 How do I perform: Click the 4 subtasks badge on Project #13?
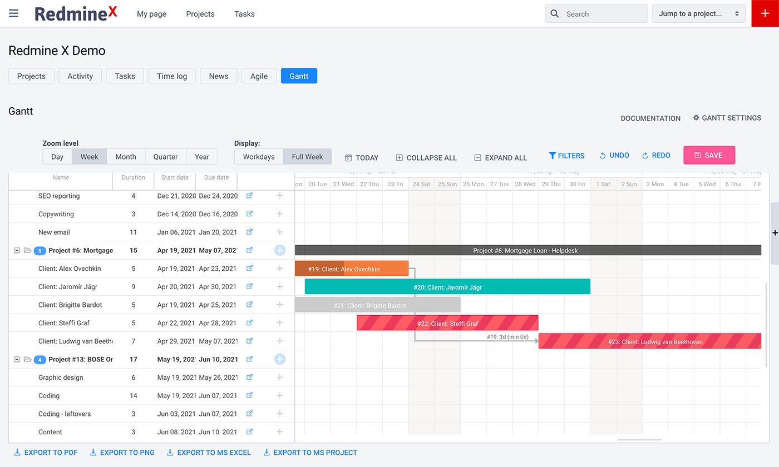pyautogui.click(x=40, y=360)
